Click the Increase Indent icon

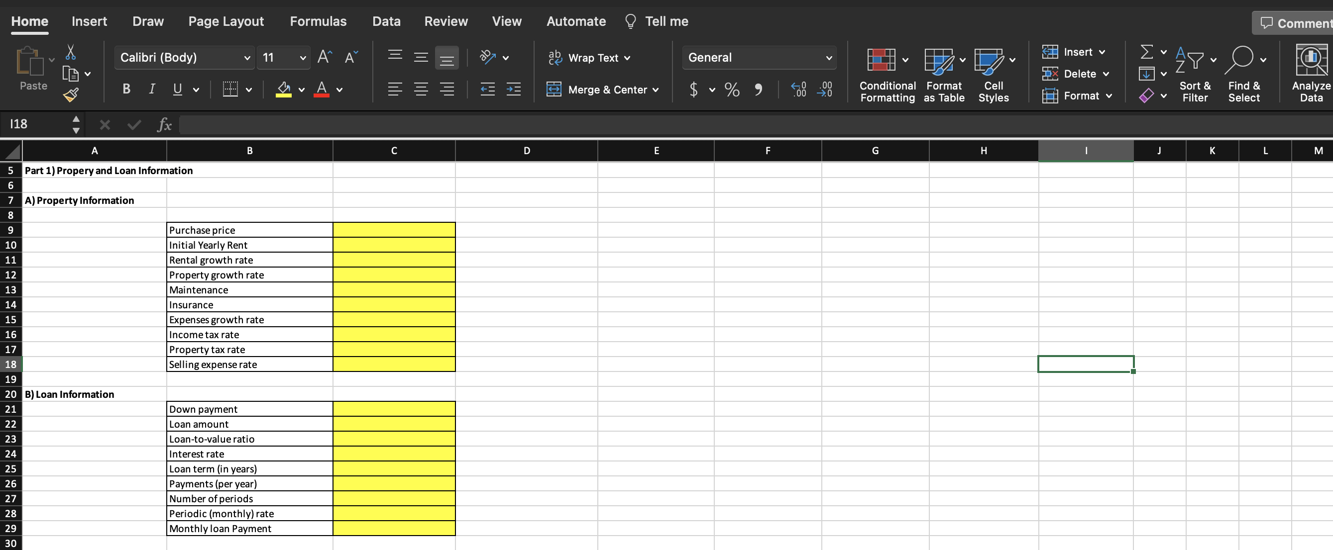click(513, 90)
